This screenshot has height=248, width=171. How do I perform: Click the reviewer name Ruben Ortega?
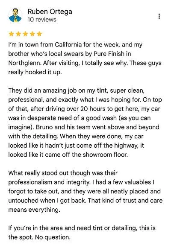click(50, 12)
